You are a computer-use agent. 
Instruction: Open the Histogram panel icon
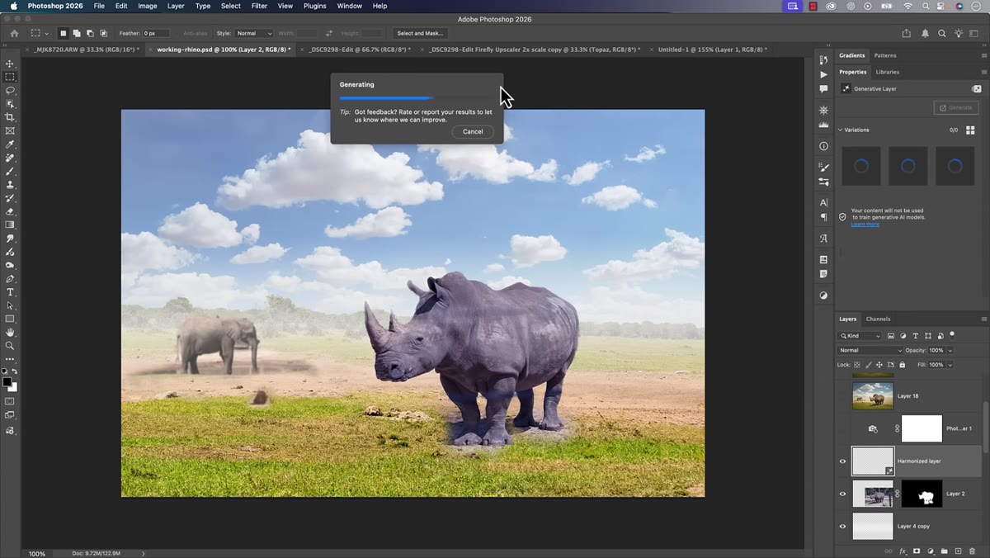point(823,125)
